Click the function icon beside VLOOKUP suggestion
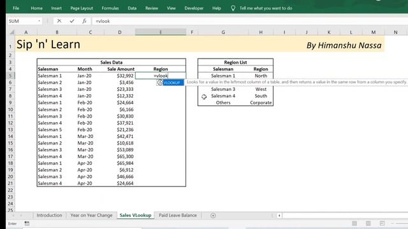 160,83
